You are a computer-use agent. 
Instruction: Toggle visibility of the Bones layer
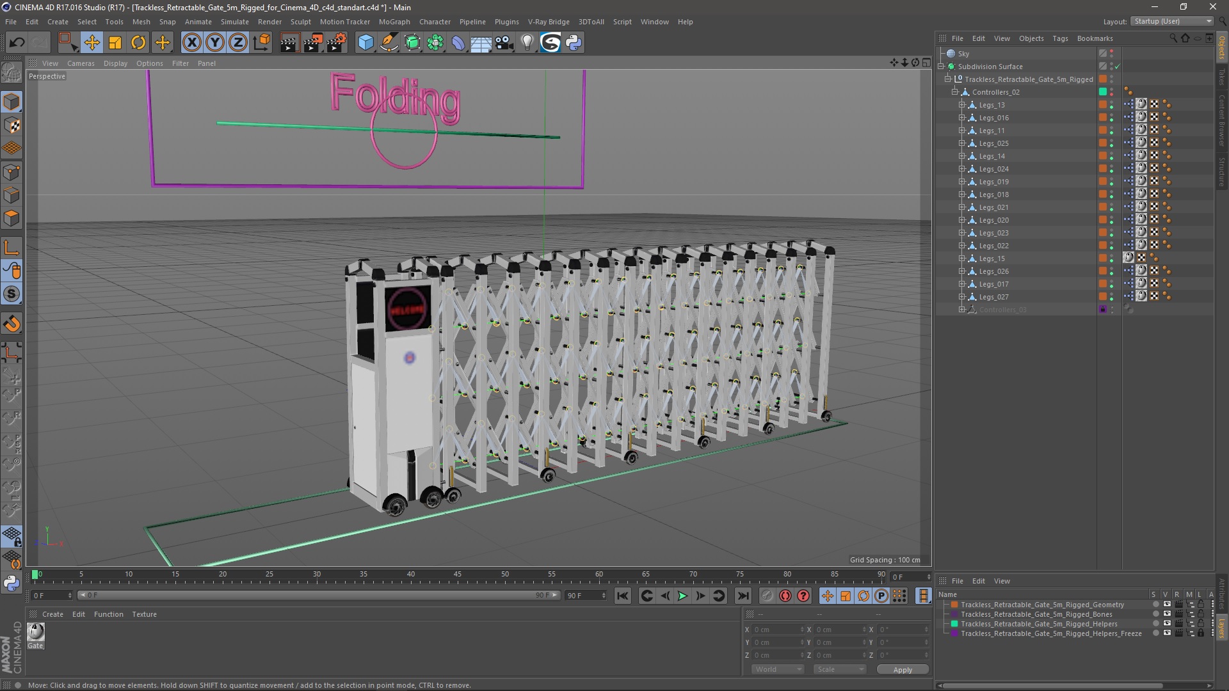point(1167,614)
